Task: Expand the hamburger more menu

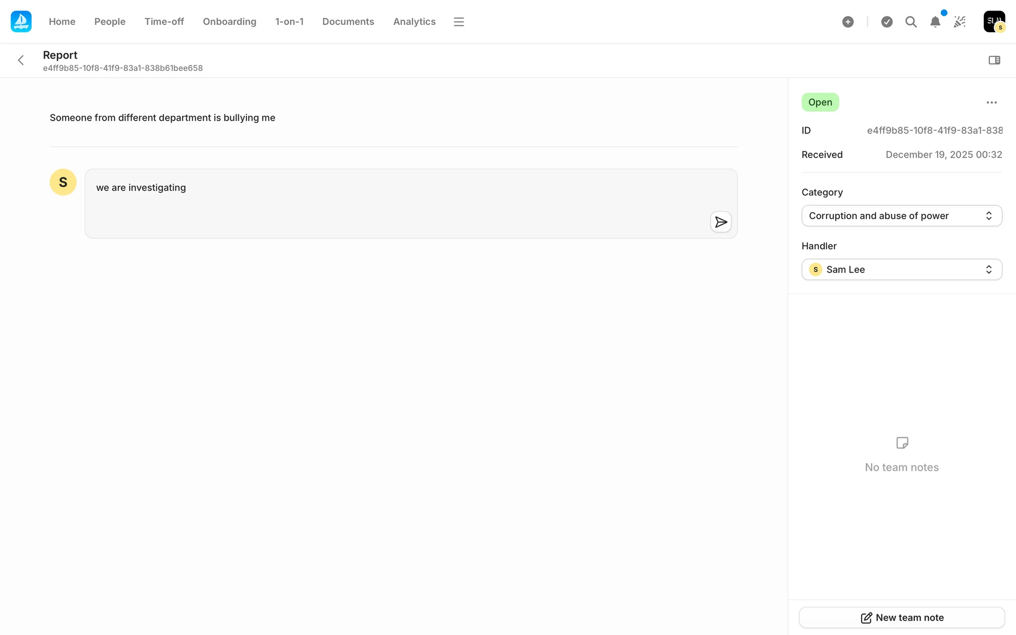Action: tap(459, 22)
